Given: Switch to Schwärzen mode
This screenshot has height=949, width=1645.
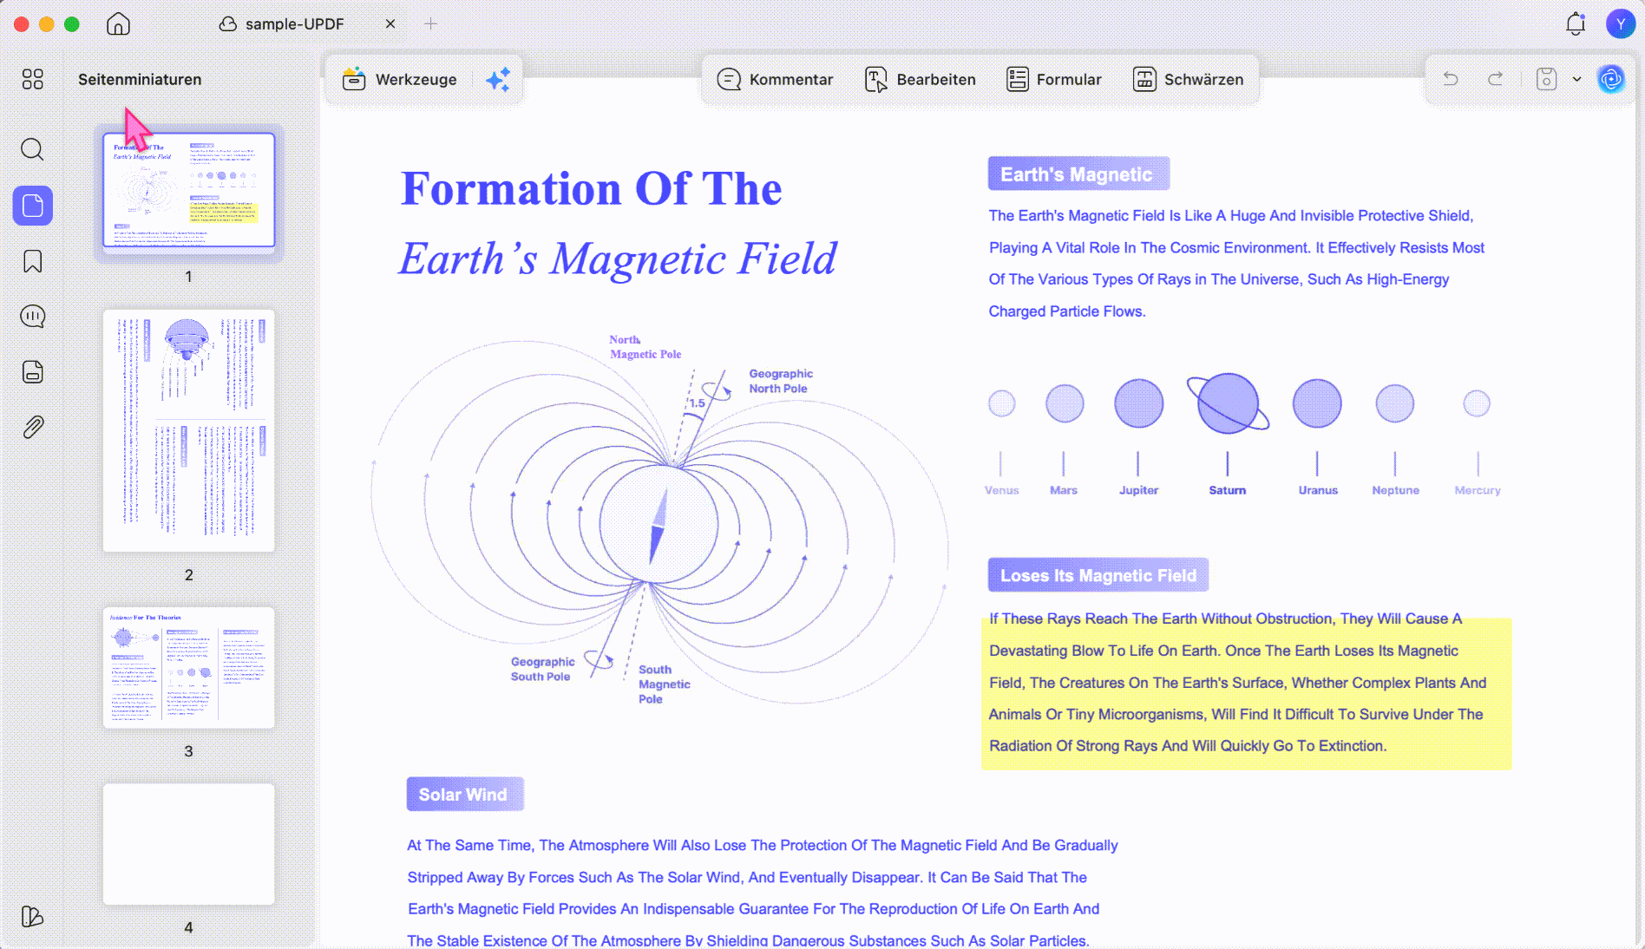Looking at the screenshot, I should [x=1188, y=79].
